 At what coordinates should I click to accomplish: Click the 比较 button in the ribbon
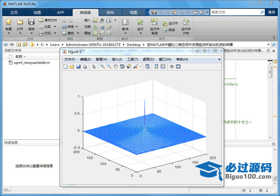[45, 27]
